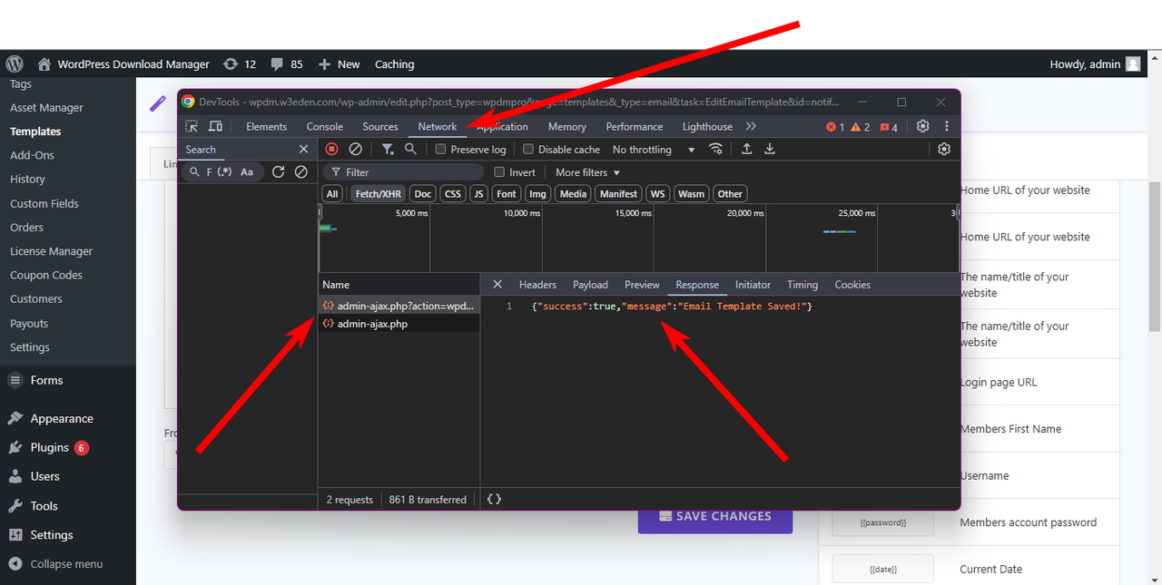Switch to the Sources tab

pyautogui.click(x=380, y=127)
